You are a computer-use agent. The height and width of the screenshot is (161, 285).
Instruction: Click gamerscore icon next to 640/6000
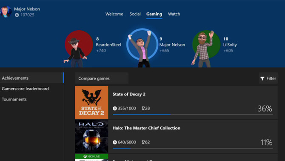click(115, 142)
